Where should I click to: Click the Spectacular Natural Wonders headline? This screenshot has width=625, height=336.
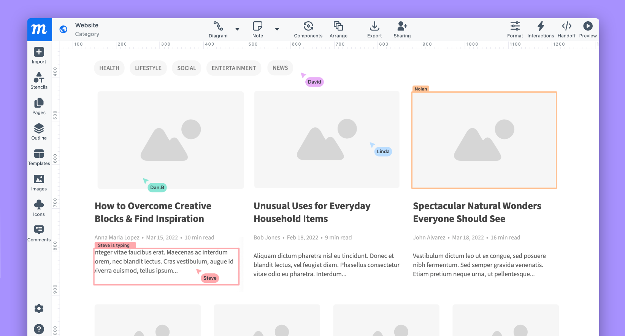click(477, 212)
